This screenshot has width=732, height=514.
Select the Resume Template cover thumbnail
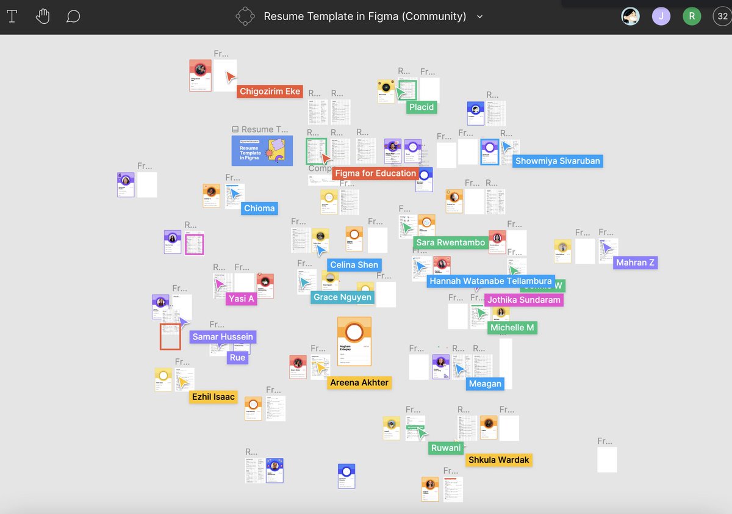tap(262, 150)
